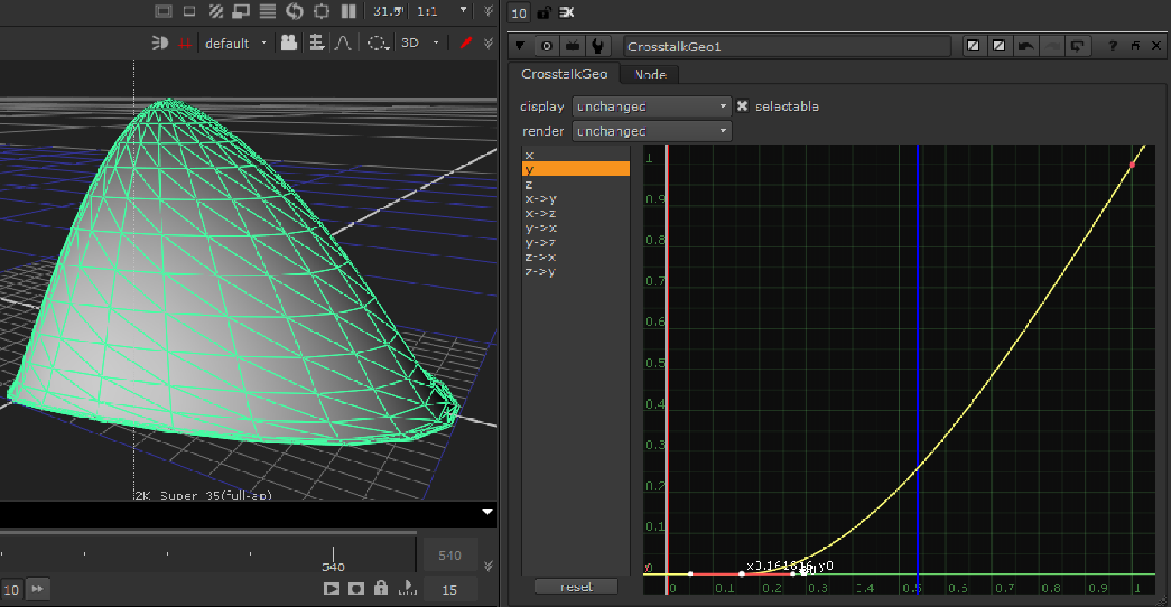
Task: Click the red grid overlay icon
Action: pyautogui.click(x=185, y=43)
